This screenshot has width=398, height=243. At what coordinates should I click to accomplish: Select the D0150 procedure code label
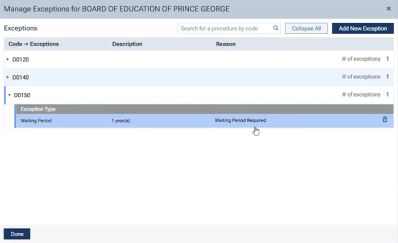[22, 94]
